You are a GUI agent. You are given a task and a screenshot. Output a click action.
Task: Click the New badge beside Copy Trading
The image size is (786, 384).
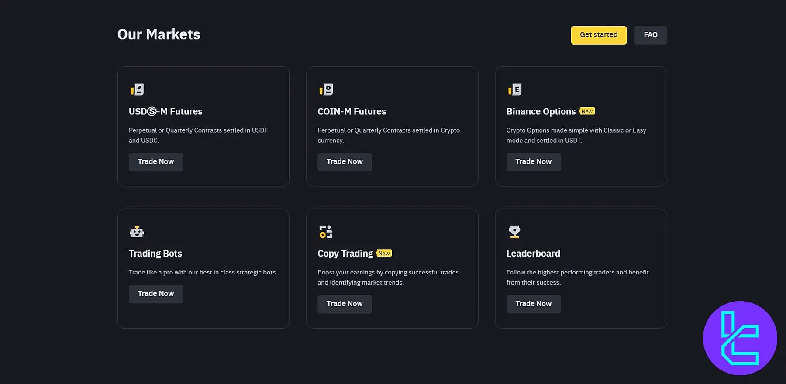(x=384, y=254)
